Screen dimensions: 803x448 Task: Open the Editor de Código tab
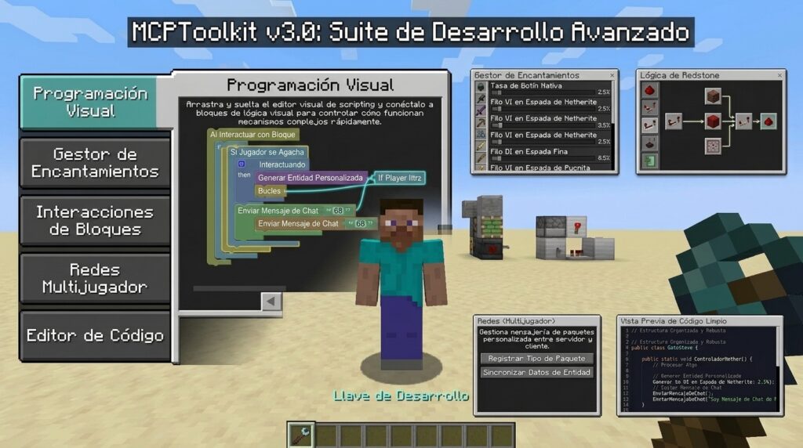pos(95,335)
